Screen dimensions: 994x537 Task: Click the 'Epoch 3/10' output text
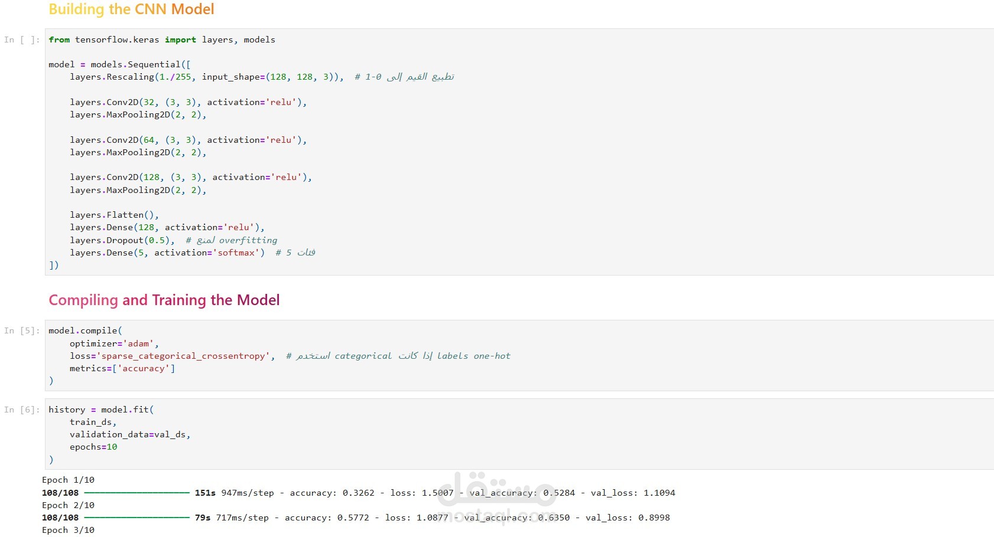(x=68, y=530)
